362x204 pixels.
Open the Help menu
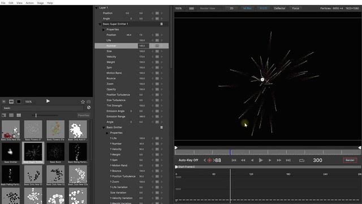[50, 3]
